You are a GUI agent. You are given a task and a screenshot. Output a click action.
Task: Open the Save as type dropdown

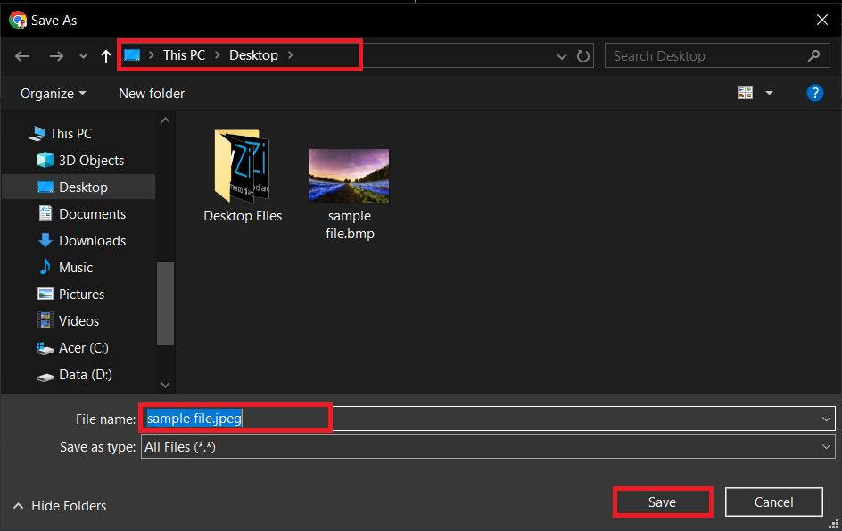point(827,446)
